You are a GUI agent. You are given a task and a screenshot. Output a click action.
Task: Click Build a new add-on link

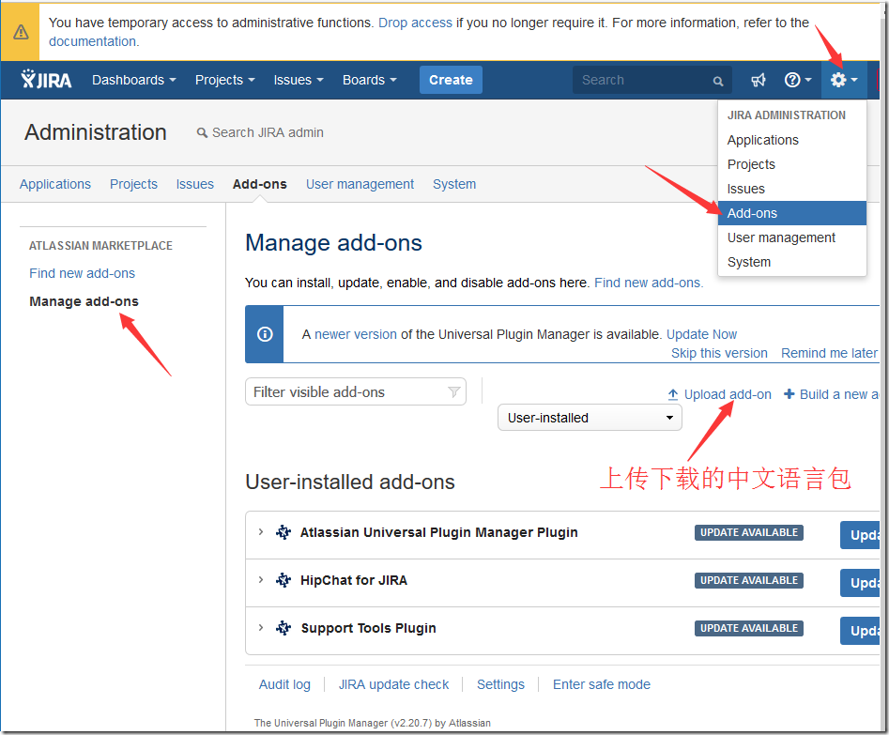(x=839, y=394)
